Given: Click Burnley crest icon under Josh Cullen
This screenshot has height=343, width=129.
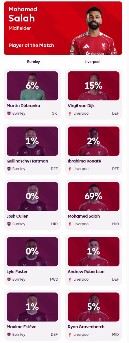Looking at the screenshot, I should [9, 224].
